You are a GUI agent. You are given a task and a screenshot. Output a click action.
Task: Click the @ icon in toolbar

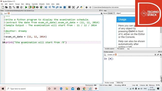21,7
